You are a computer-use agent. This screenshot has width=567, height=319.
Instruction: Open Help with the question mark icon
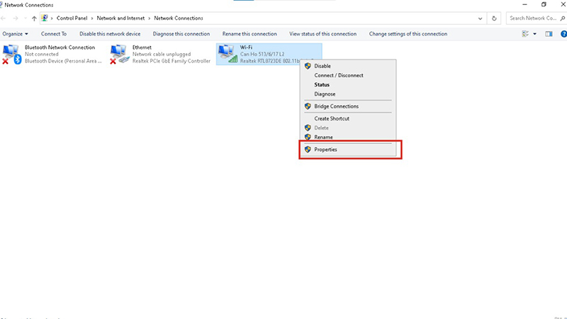click(561, 33)
